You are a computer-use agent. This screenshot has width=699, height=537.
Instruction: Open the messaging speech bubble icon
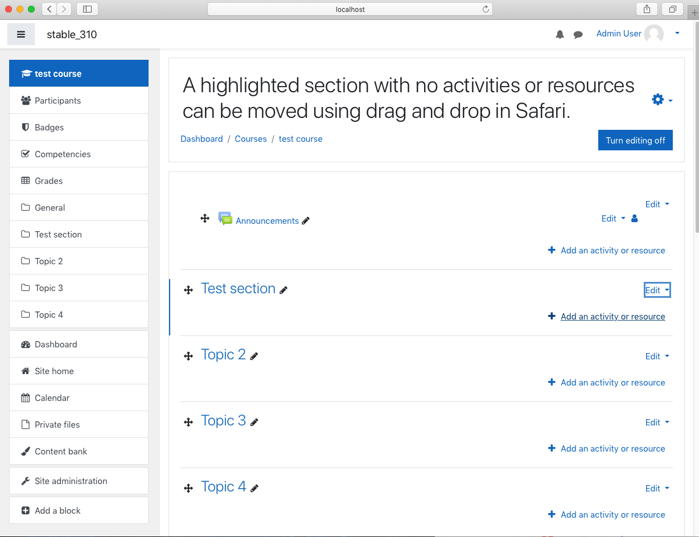578,34
